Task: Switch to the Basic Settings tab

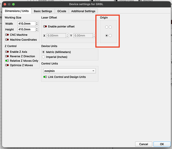Action: coord(43,11)
